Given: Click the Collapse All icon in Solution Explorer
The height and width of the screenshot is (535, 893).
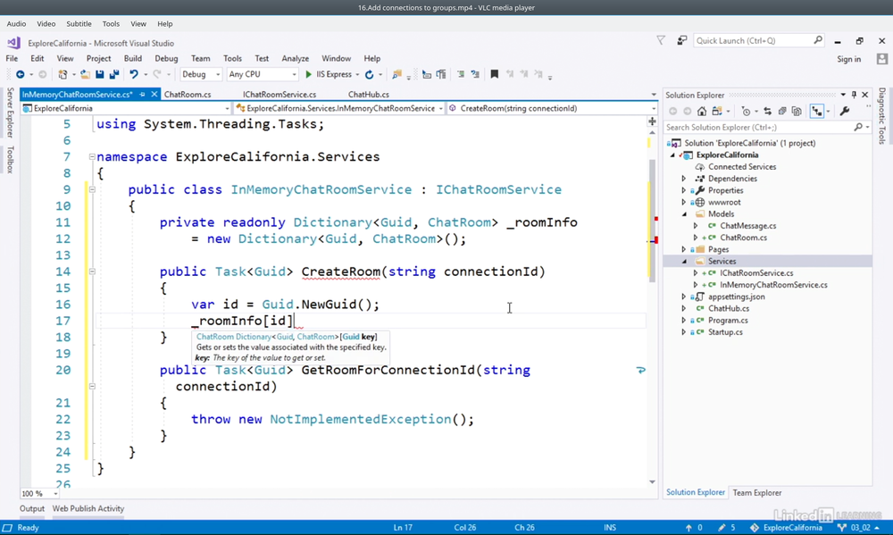Looking at the screenshot, I should pos(782,111).
